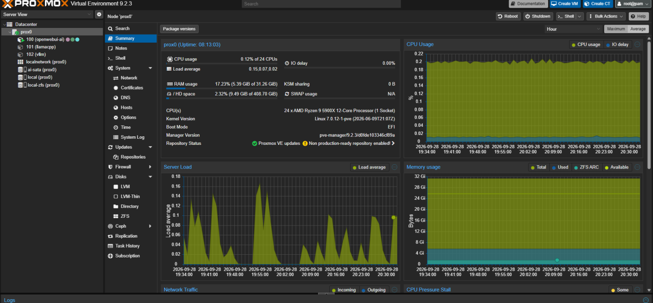
Task: Click the Create VM button
Action: (565, 4)
